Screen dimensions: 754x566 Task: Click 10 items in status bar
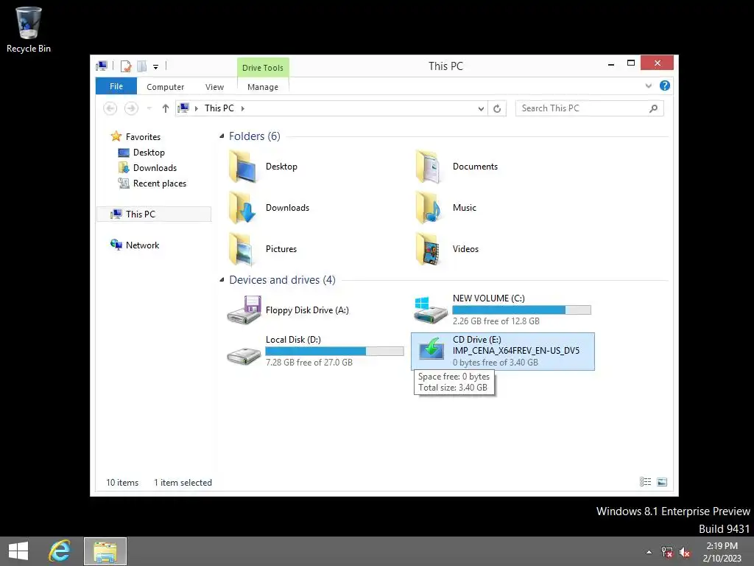[122, 482]
